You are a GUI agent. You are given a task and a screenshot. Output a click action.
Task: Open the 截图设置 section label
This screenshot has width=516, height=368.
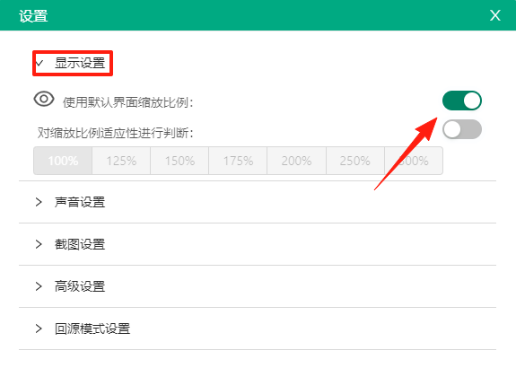80,244
